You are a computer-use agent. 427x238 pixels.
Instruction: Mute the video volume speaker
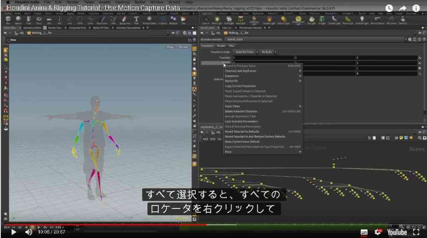tap(29, 232)
